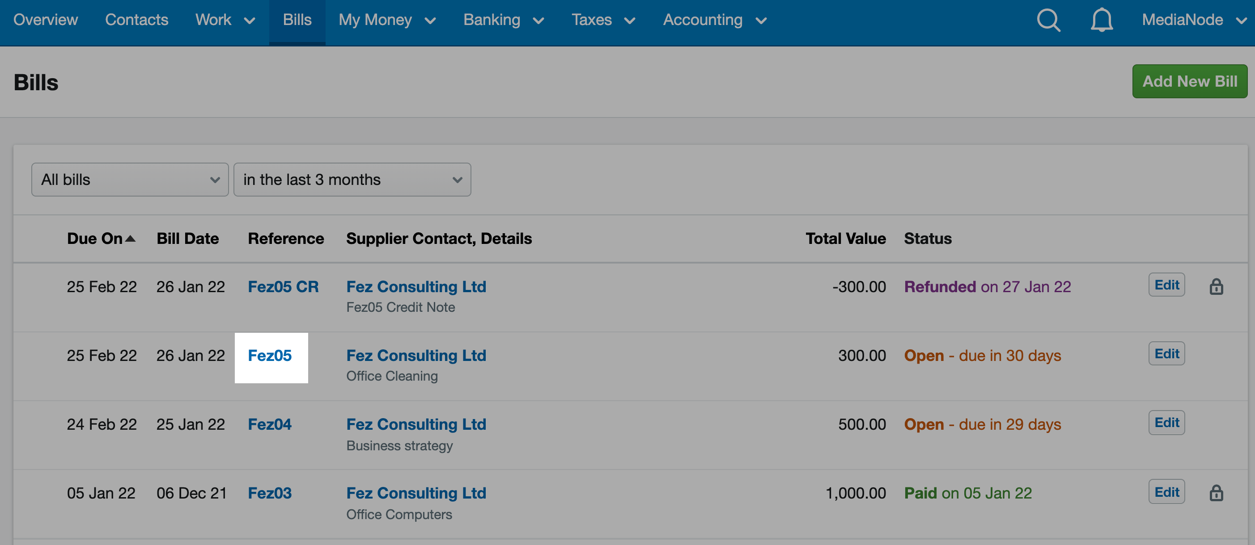
Task: Go to the Contacts tab
Action: tap(136, 20)
